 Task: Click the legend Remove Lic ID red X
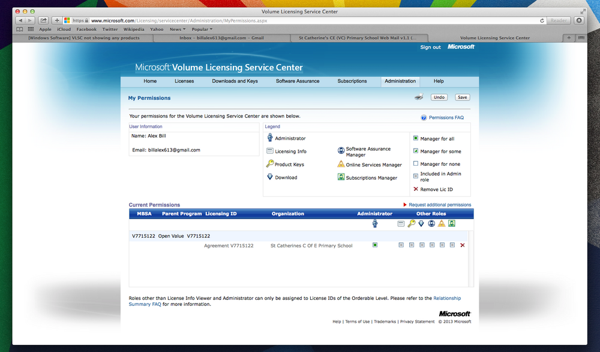(416, 189)
